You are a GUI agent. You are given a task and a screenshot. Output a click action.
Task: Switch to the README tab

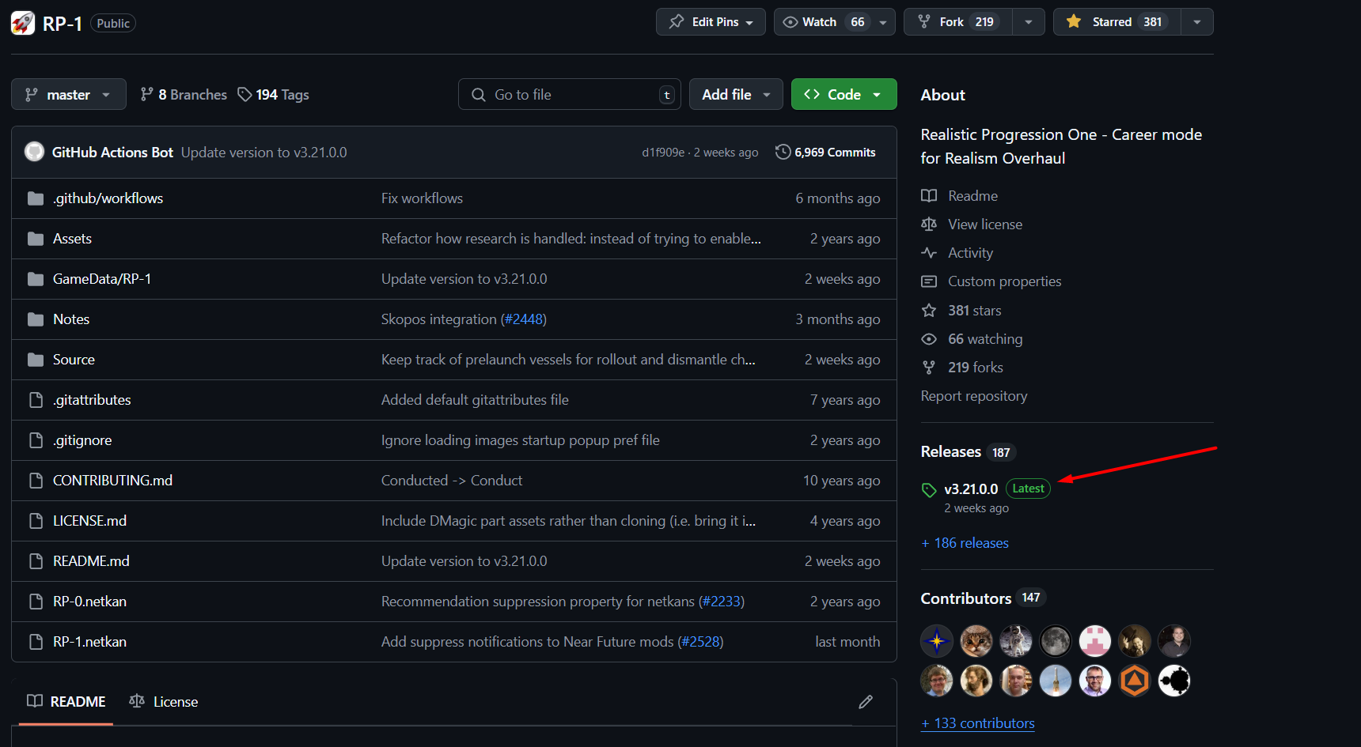point(66,702)
